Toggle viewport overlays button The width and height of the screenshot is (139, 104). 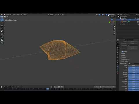(103, 15)
